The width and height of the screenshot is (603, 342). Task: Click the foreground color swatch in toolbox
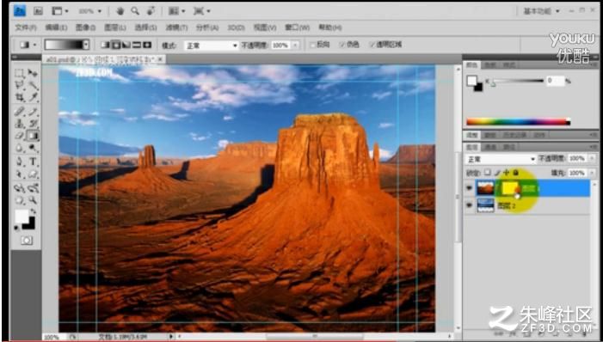(22, 217)
